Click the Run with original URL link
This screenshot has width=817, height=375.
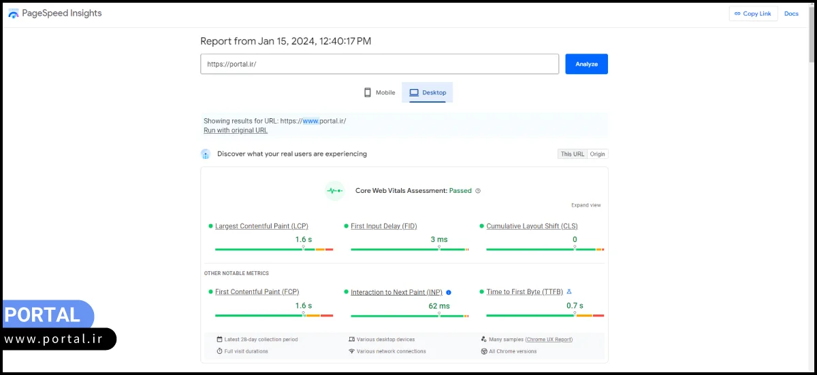pyautogui.click(x=236, y=130)
